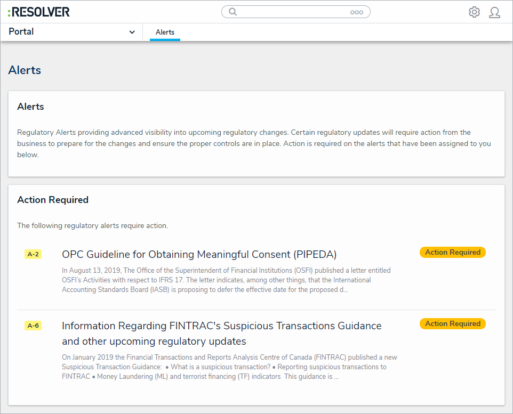
Task: Click Action Required badge on PIPEDA alert
Action: [x=452, y=252]
